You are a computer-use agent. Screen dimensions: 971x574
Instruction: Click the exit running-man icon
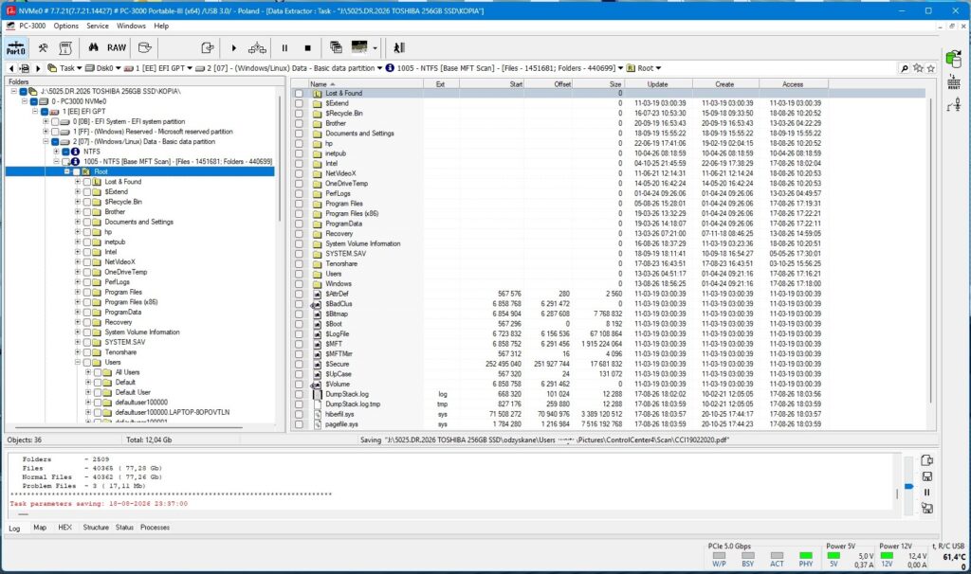[x=399, y=47]
